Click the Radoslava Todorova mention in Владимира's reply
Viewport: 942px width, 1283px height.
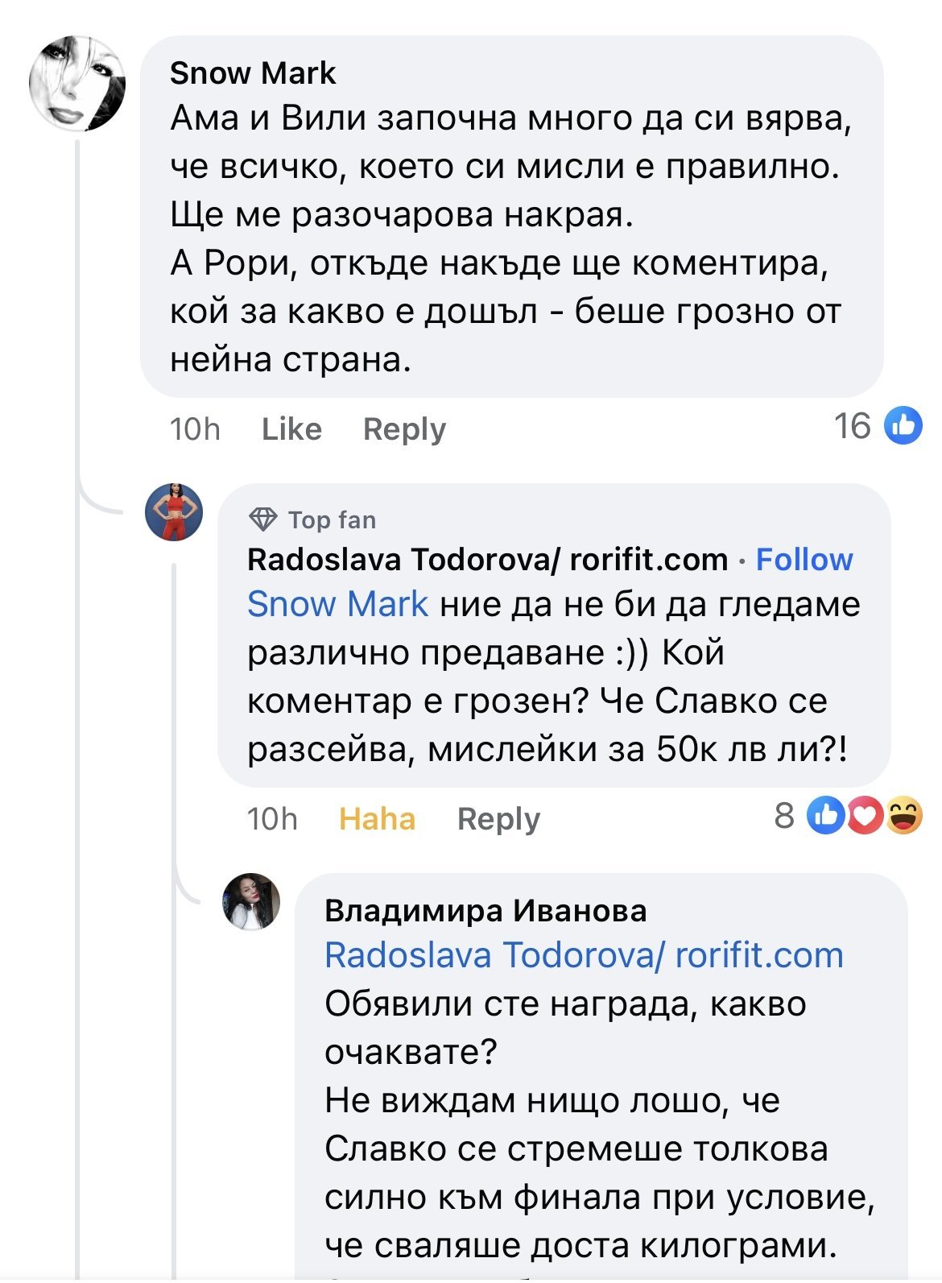(x=584, y=956)
